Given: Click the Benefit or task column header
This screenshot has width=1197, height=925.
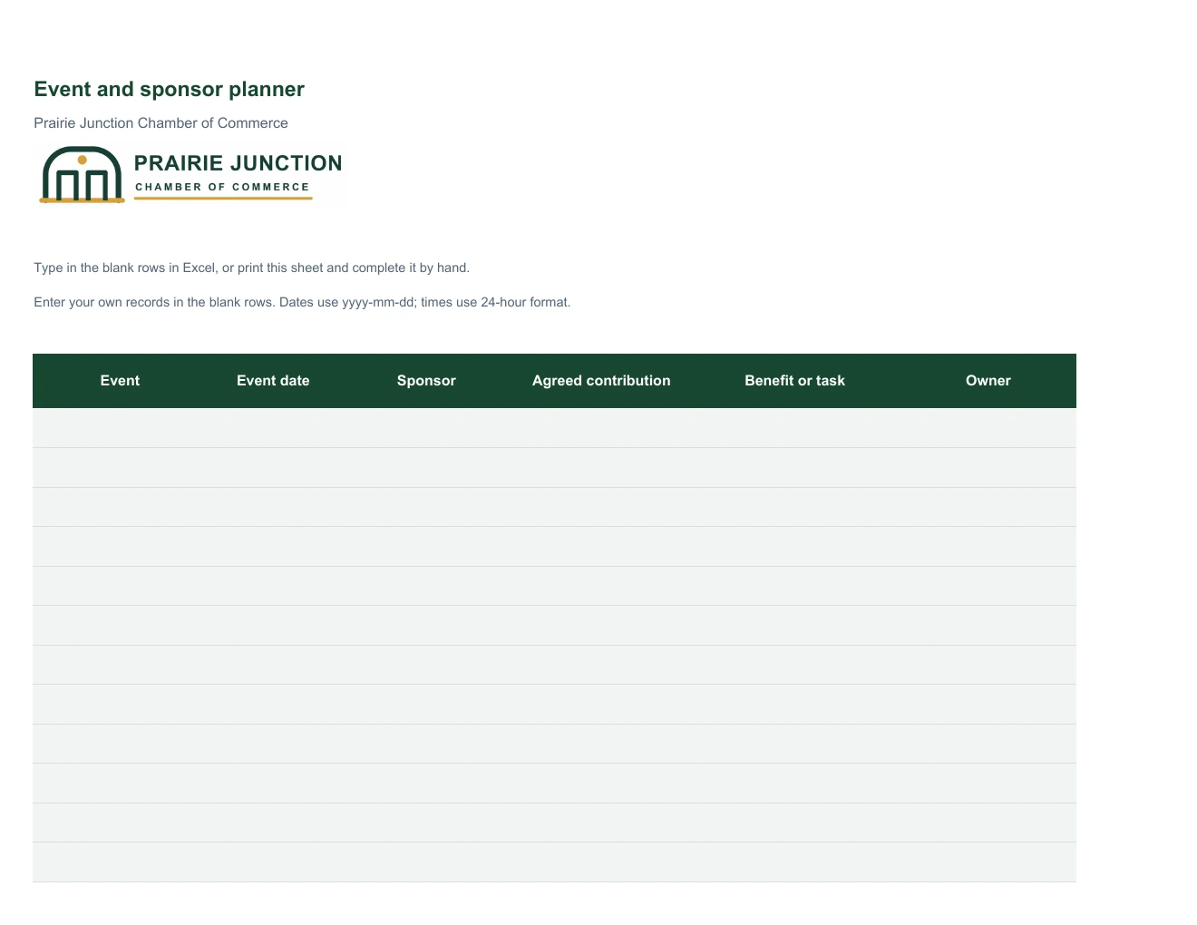Looking at the screenshot, I should click(x=794, y=381).
